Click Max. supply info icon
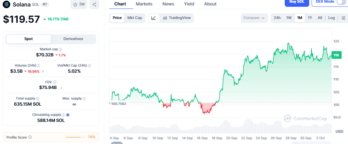This screenshot has height=144, width=348. pyautogui.click(x=84, y=98)
